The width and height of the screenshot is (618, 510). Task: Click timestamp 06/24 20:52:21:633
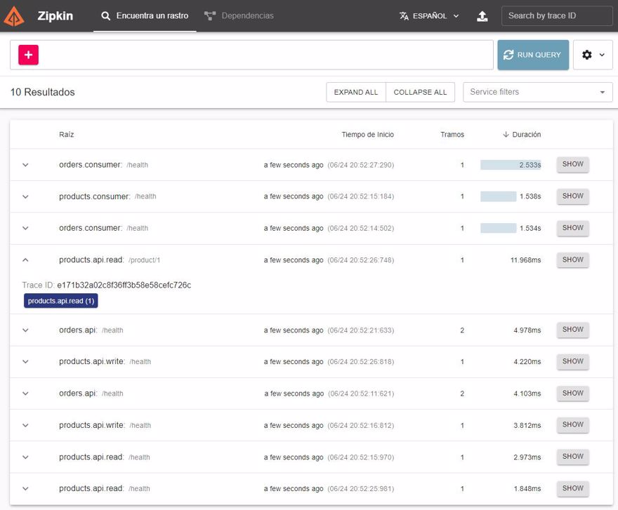click(361, 330)
